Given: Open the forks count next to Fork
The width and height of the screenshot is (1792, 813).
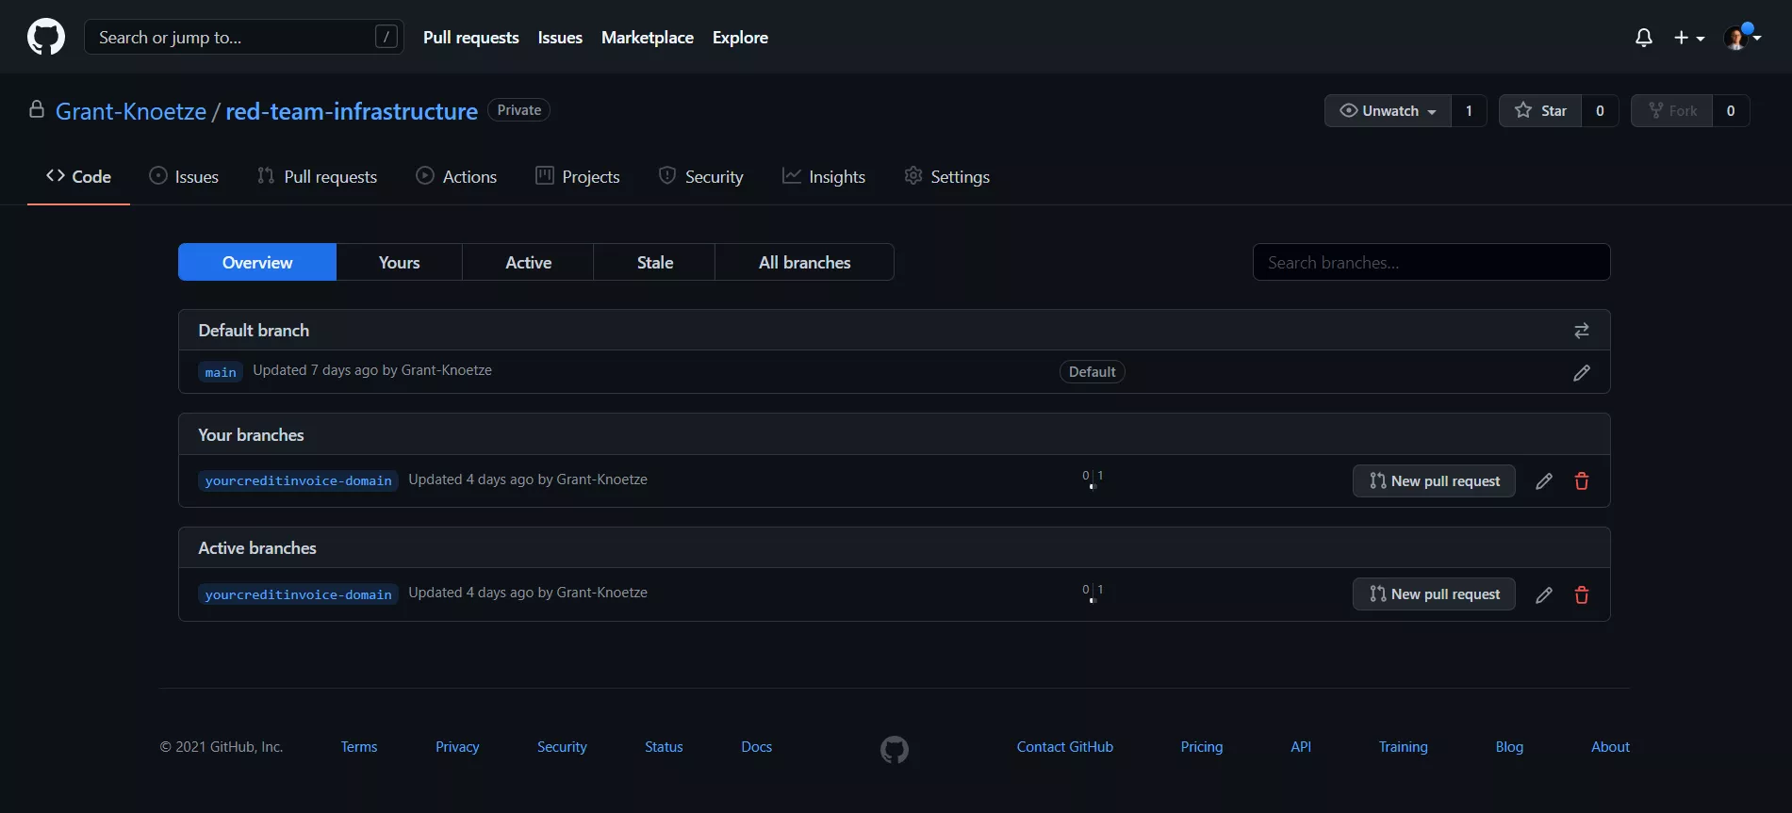Looking at the screenshot, I should pyautogui.click(x=1731, y=110).
